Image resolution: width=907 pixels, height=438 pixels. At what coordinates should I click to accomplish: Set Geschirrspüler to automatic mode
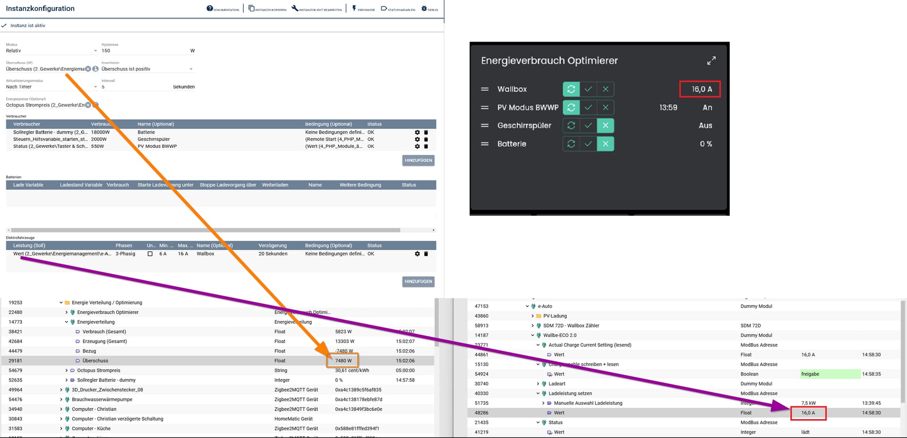[x=571, y=126]
